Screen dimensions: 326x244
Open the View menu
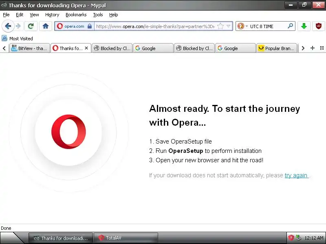(x=34, y=15)
